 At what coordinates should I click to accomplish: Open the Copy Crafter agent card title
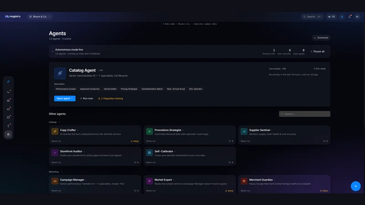pyautogui.click(x=68, y=130)
